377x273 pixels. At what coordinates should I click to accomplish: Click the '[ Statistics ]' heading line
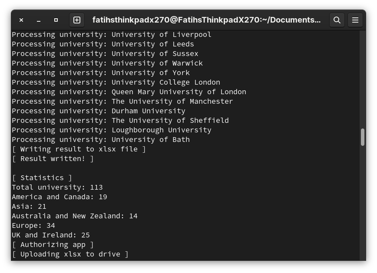[x=42, y=178]
